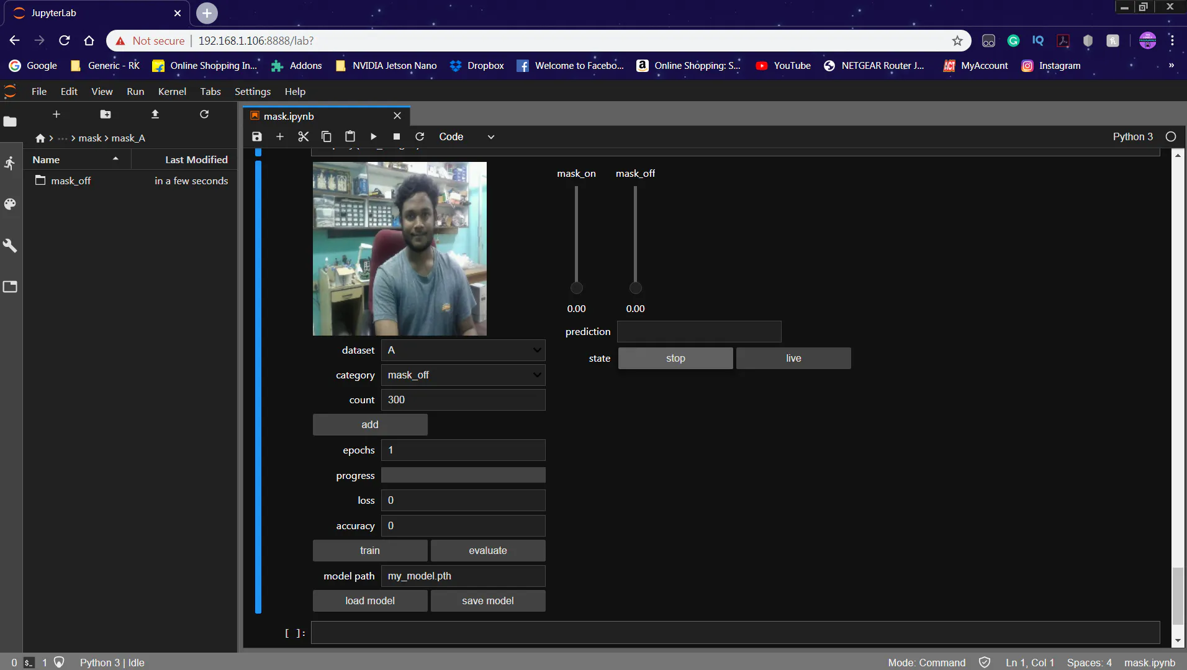Open the Kernel menu
This screenshot has width=1187, height=670.
pos(172,91)
